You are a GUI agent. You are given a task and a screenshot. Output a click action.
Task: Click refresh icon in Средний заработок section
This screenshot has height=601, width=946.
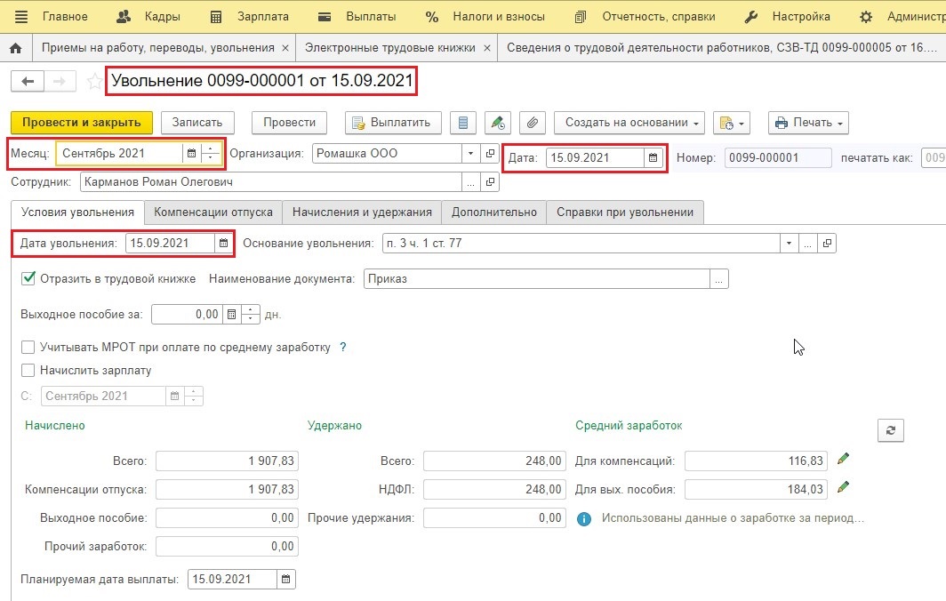click(891, 430)
